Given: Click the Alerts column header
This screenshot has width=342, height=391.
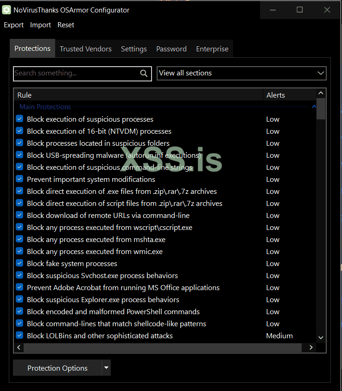Looking at the screenshot, I should (x=290, y=95).
